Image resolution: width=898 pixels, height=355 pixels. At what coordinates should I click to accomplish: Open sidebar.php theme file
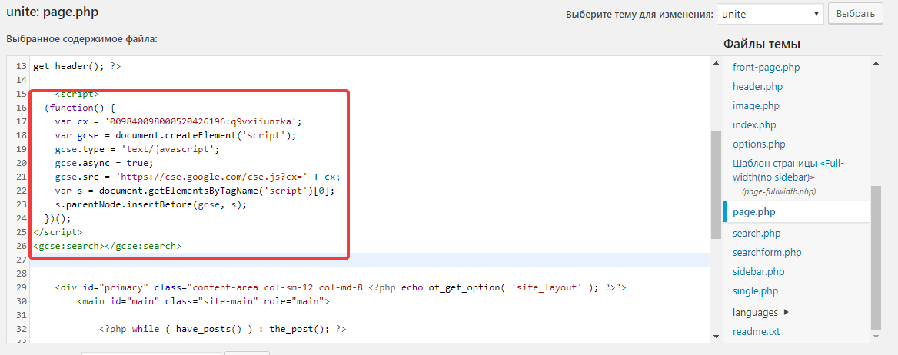758,271
